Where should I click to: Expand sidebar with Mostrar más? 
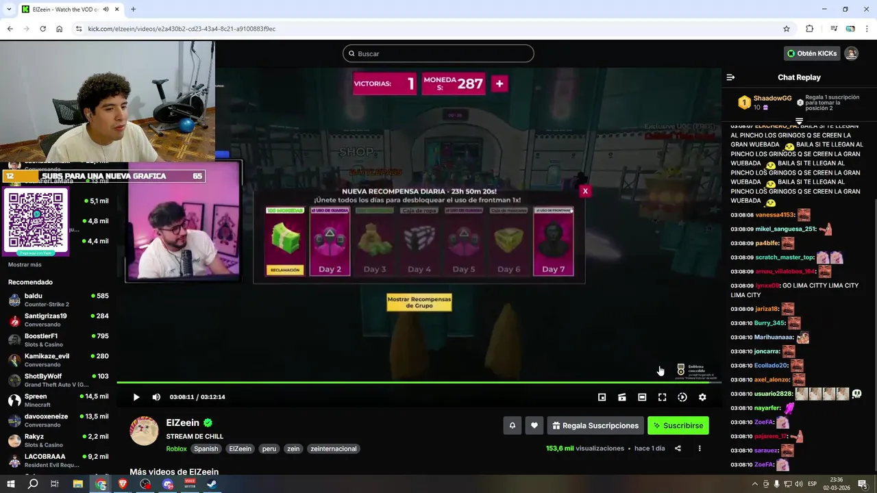[25, 265]
